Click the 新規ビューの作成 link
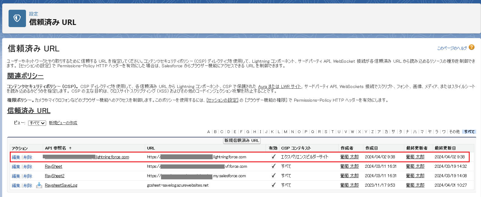Image resolution: width=481 pixels, height=197 pixels. [63, 123]
